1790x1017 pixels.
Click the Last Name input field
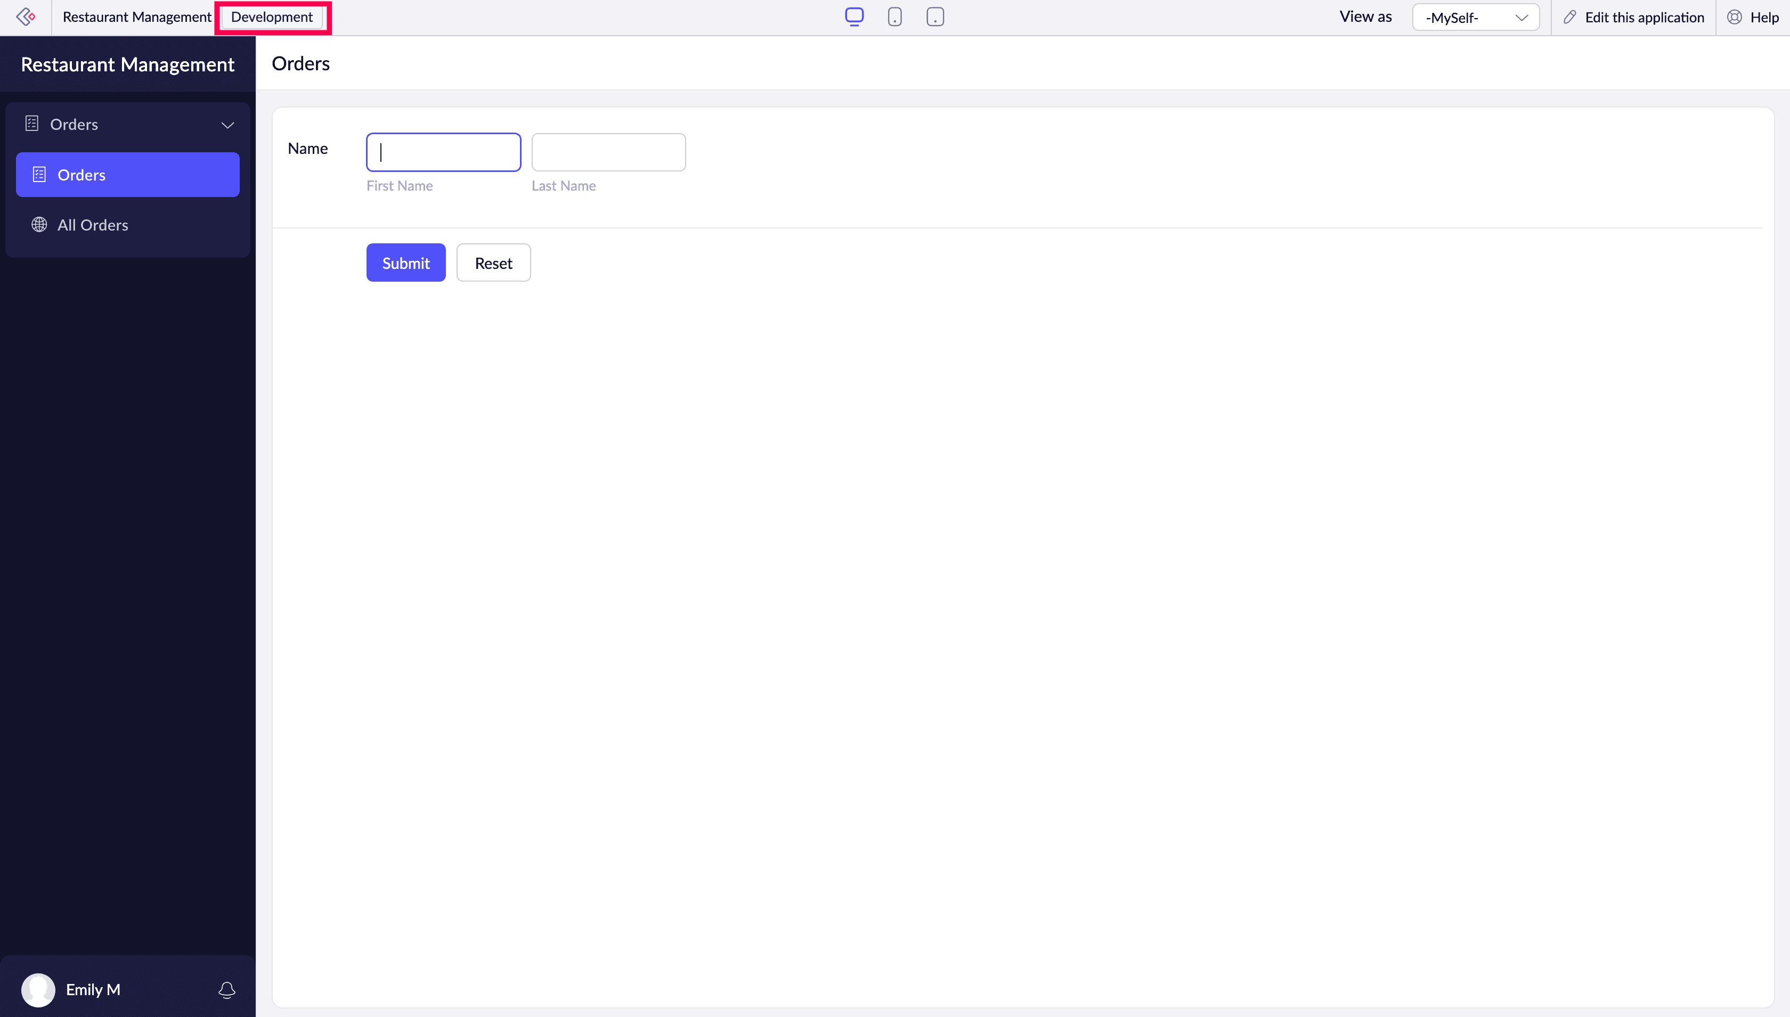[608, 152]
